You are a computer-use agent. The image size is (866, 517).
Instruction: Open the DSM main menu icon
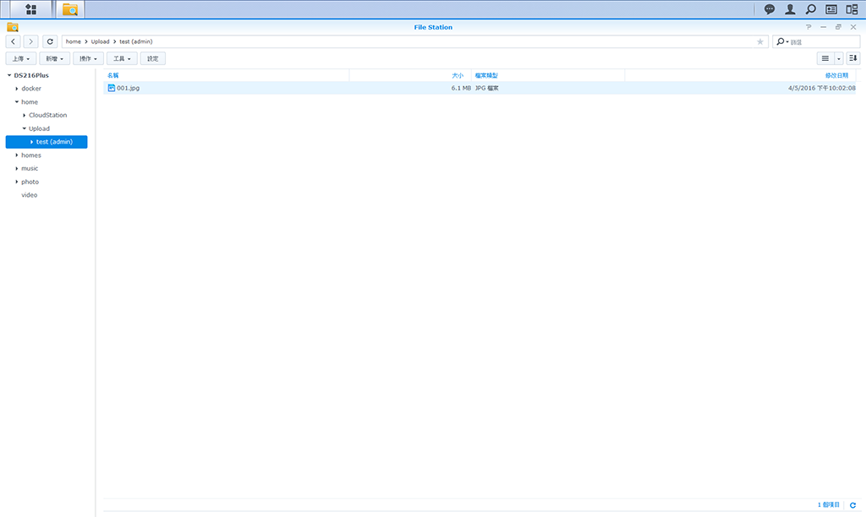point(31,9)
